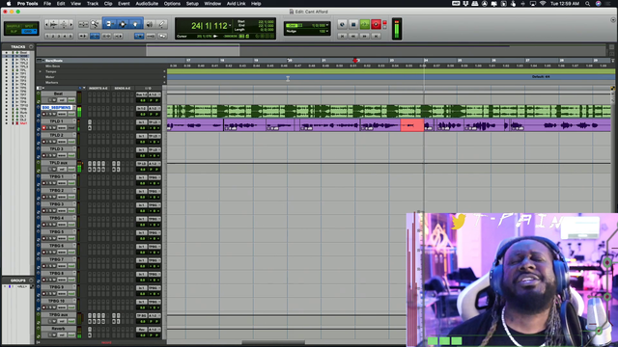
Task: Click the horizontal zoom in arrow
Action: [x=70, y=24]
